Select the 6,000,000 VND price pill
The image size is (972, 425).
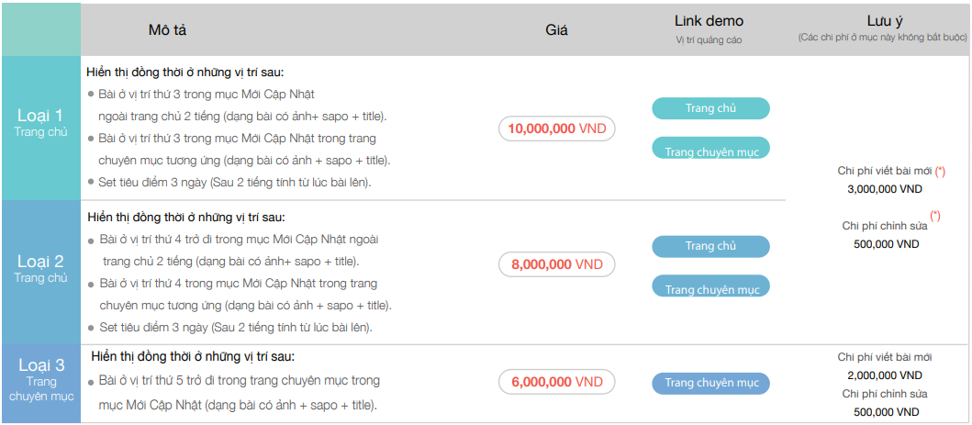(556, 383)
